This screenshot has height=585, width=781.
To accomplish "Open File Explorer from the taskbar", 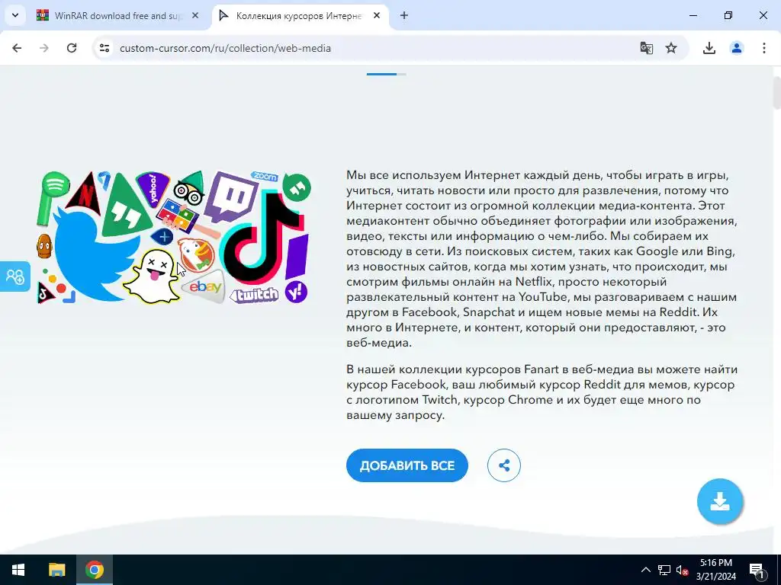I will point(56,570).
